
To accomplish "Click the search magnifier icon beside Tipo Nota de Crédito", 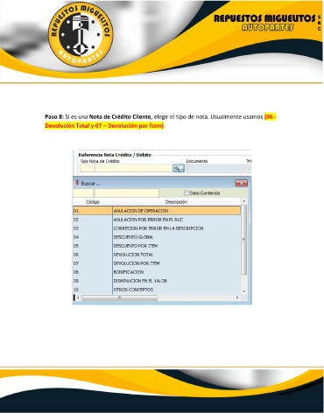I will click(x=179, y=168).
